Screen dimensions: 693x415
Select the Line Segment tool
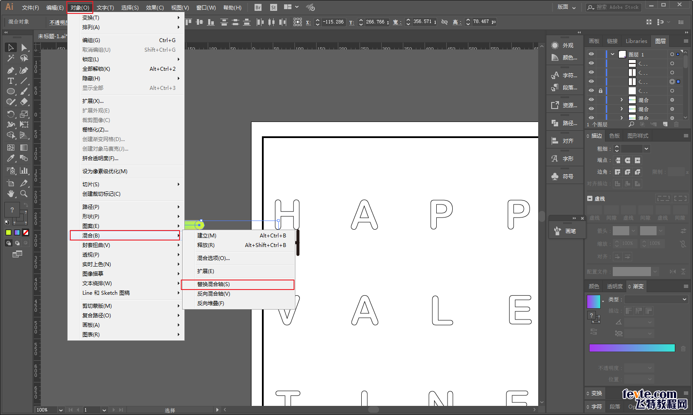24,81
